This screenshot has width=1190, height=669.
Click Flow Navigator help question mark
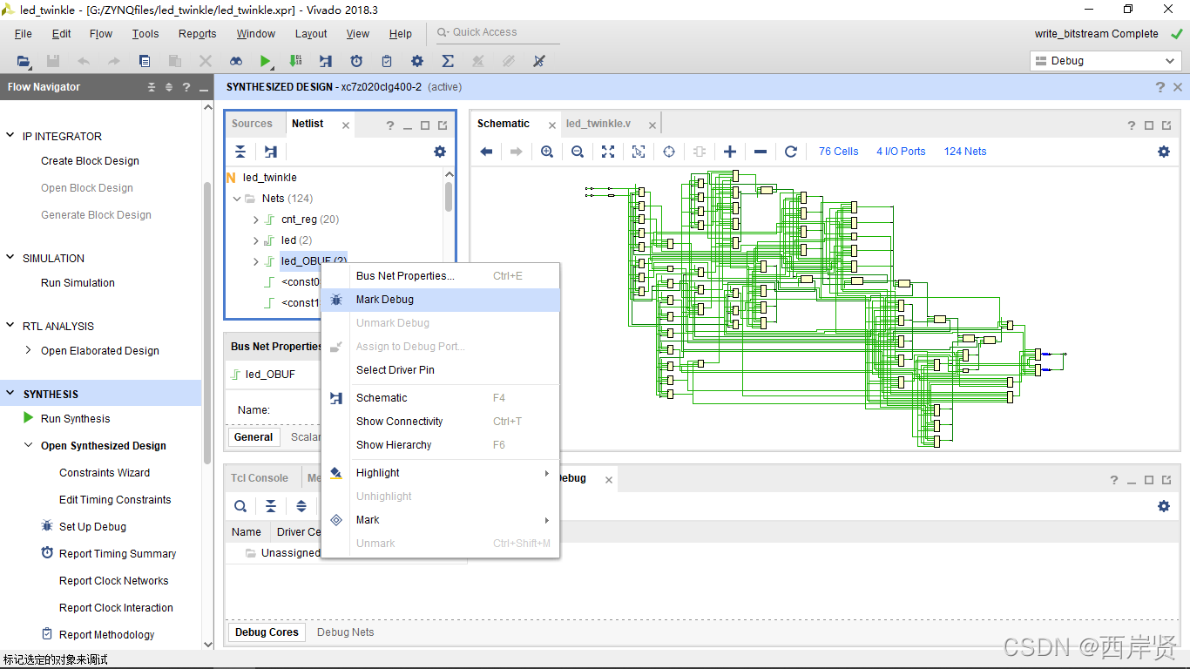(x=186, y=87)
